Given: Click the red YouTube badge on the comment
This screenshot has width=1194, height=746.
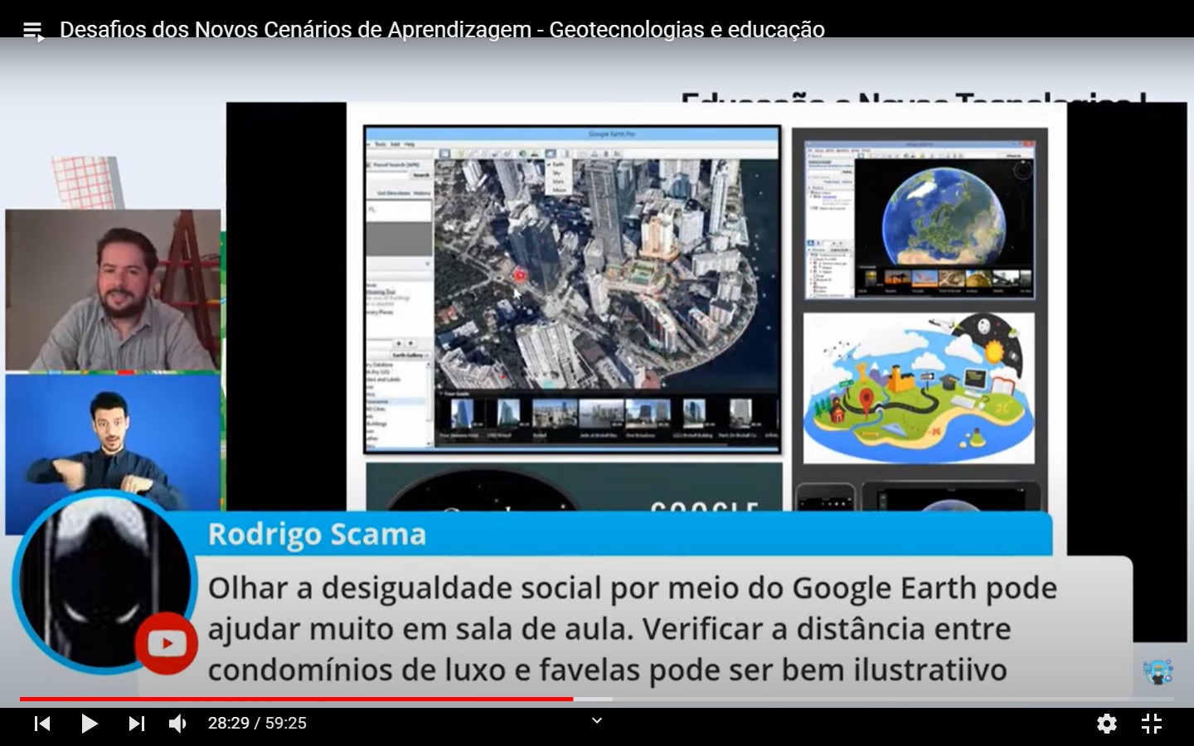Looking at the screenshot, I should click(167, 643).
